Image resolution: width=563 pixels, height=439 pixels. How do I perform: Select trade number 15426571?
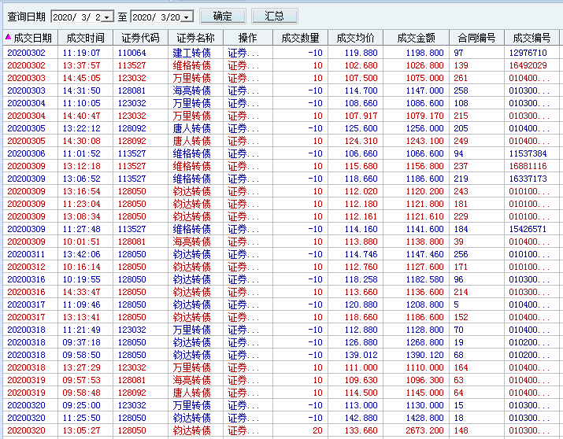point(528,229)
